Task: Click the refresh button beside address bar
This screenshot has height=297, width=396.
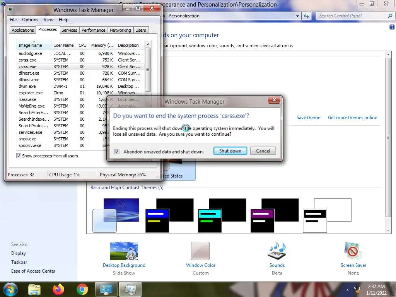Action: coord(306,16)
